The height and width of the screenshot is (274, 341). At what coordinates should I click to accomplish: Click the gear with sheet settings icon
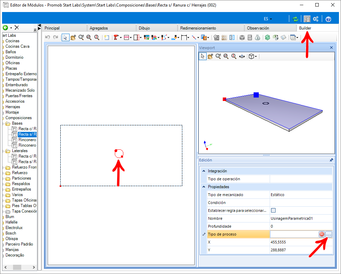(x=216, y=37)
